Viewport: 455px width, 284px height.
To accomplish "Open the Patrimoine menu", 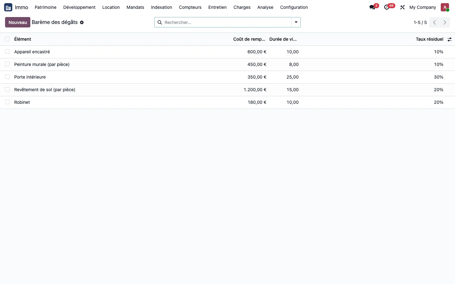I will 45,7.
